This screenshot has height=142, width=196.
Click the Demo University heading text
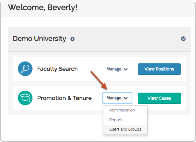pos(39,39)
